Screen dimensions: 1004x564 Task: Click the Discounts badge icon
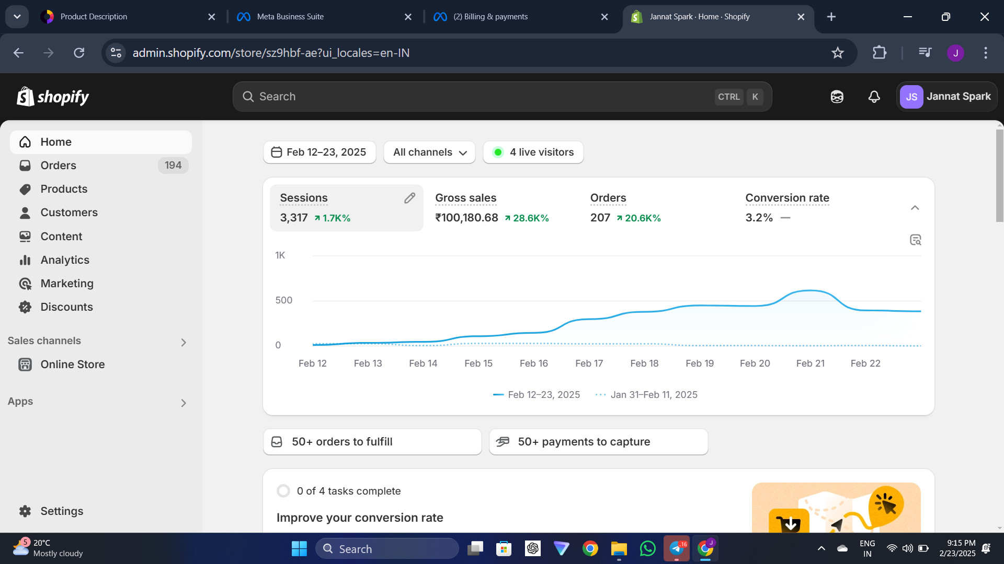(x=25, y=307)
